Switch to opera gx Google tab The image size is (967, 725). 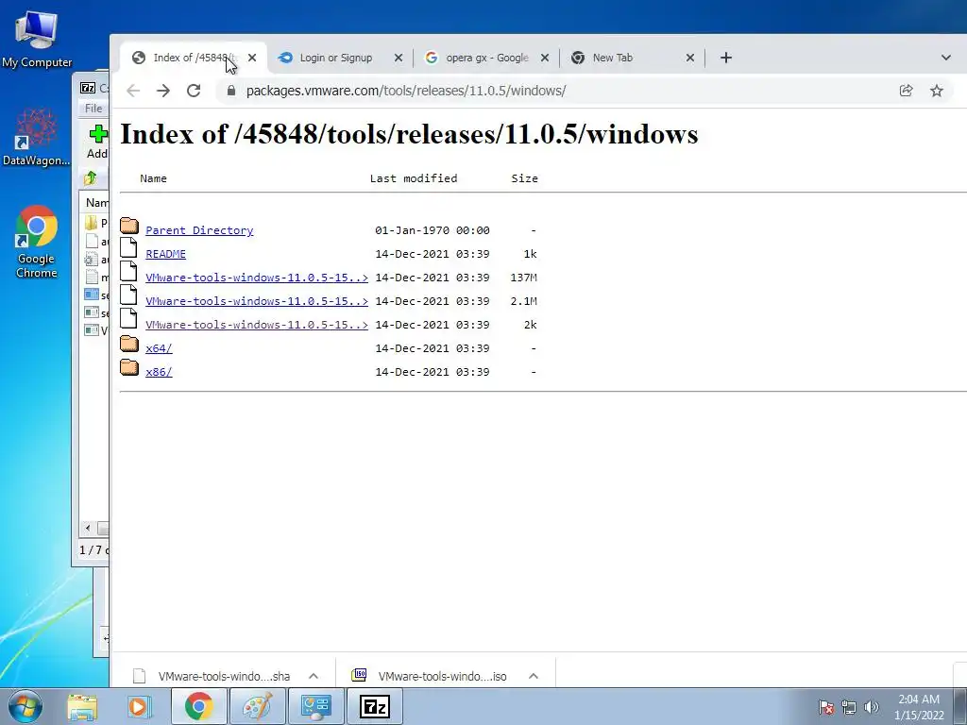tap(487, 58)
